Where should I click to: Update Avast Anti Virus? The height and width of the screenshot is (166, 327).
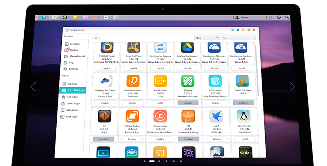tap(133, 68)
